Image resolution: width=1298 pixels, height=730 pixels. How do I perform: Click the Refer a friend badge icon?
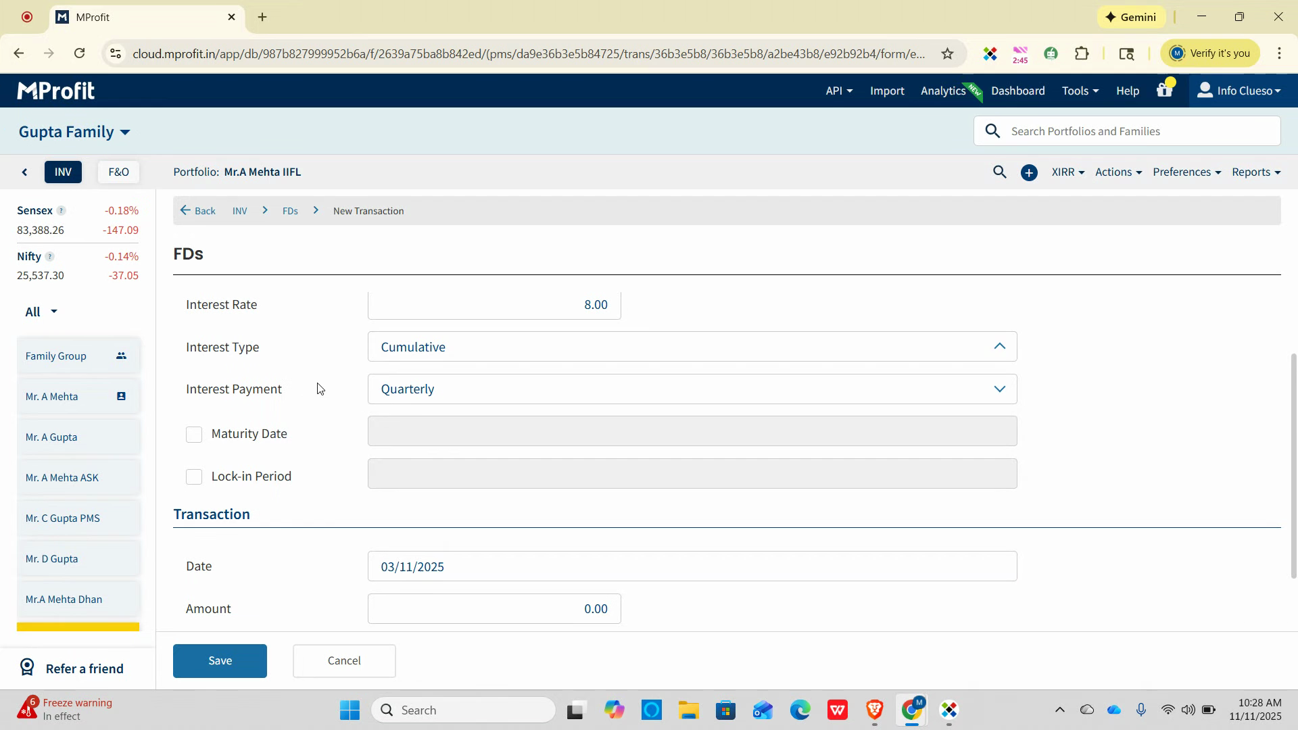(27, 668)
